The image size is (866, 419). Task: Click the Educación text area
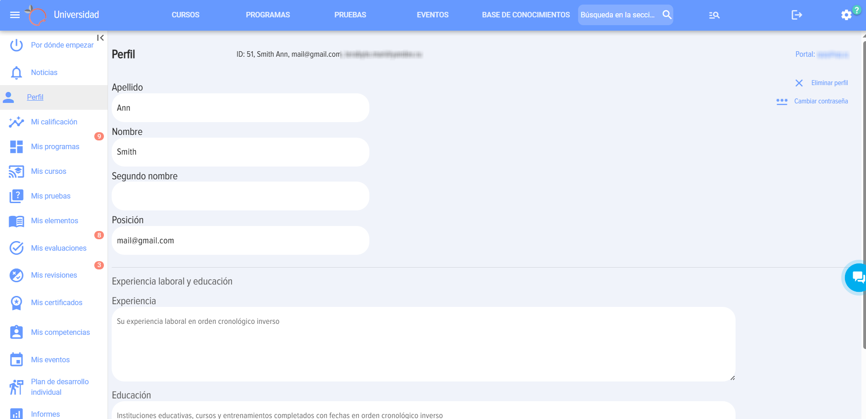423,410
